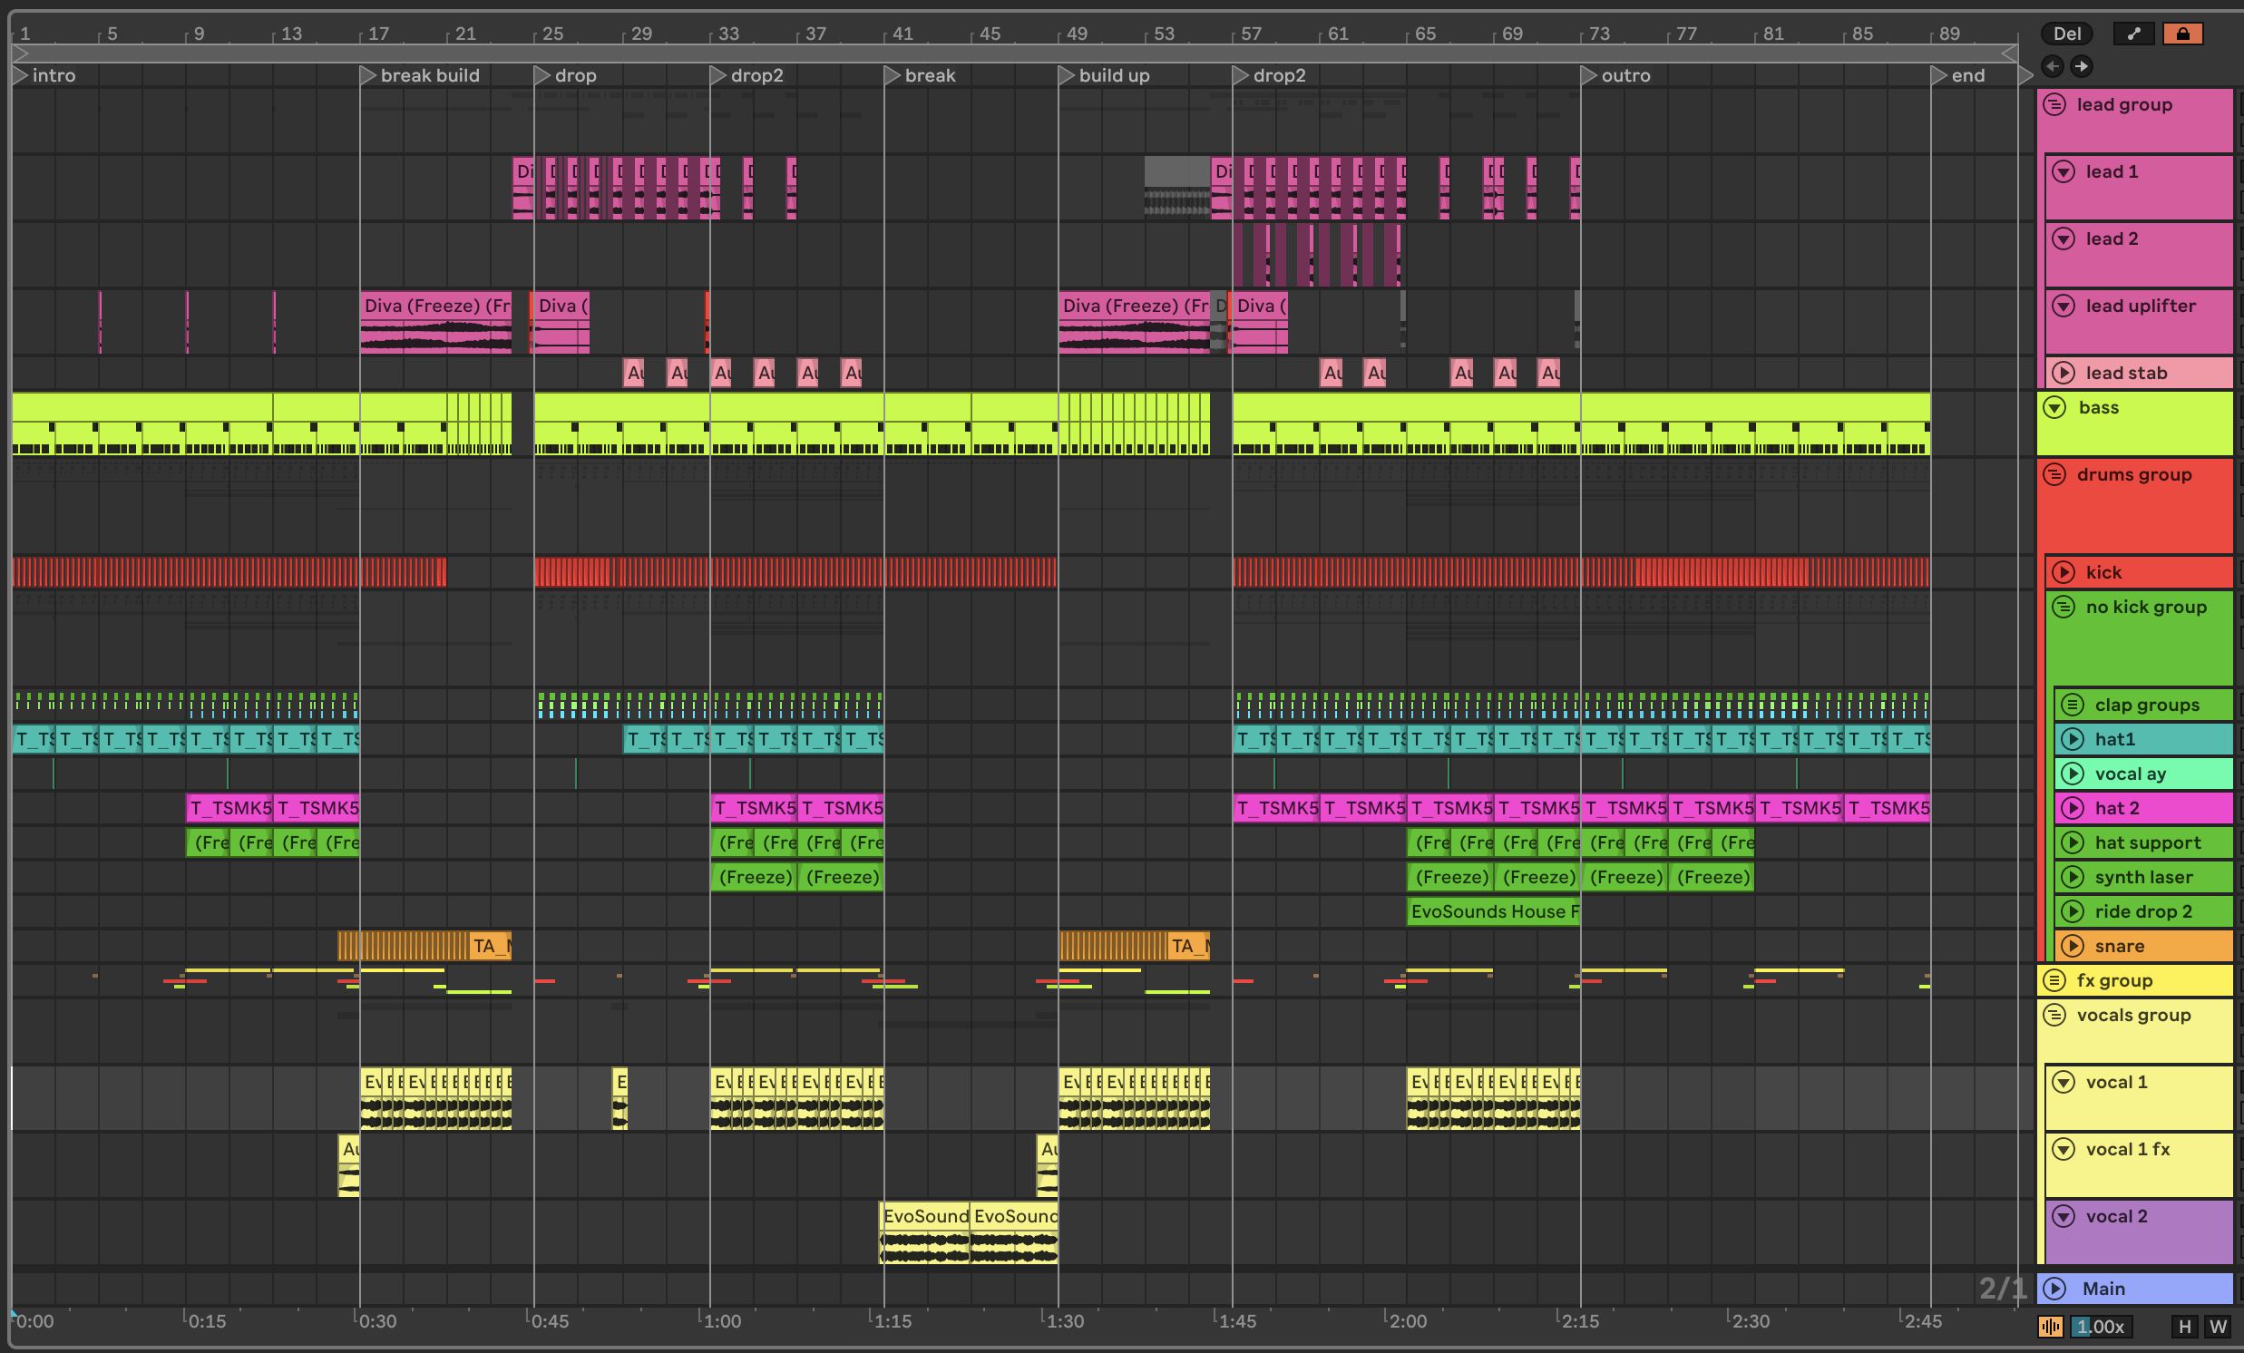The width and height of the screenshot is (2244, 1353).
Task: Click the W optimize width button
Action: pyautogui.click(x=2218, y=1326)
